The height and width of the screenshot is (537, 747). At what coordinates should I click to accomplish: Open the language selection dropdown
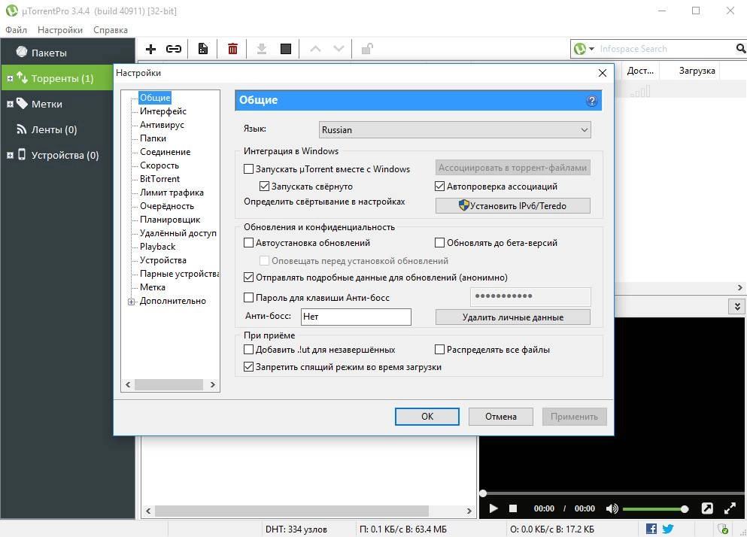585,129
